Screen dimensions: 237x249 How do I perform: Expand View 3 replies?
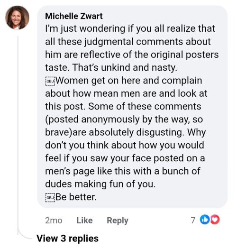(x=67, y=239)
